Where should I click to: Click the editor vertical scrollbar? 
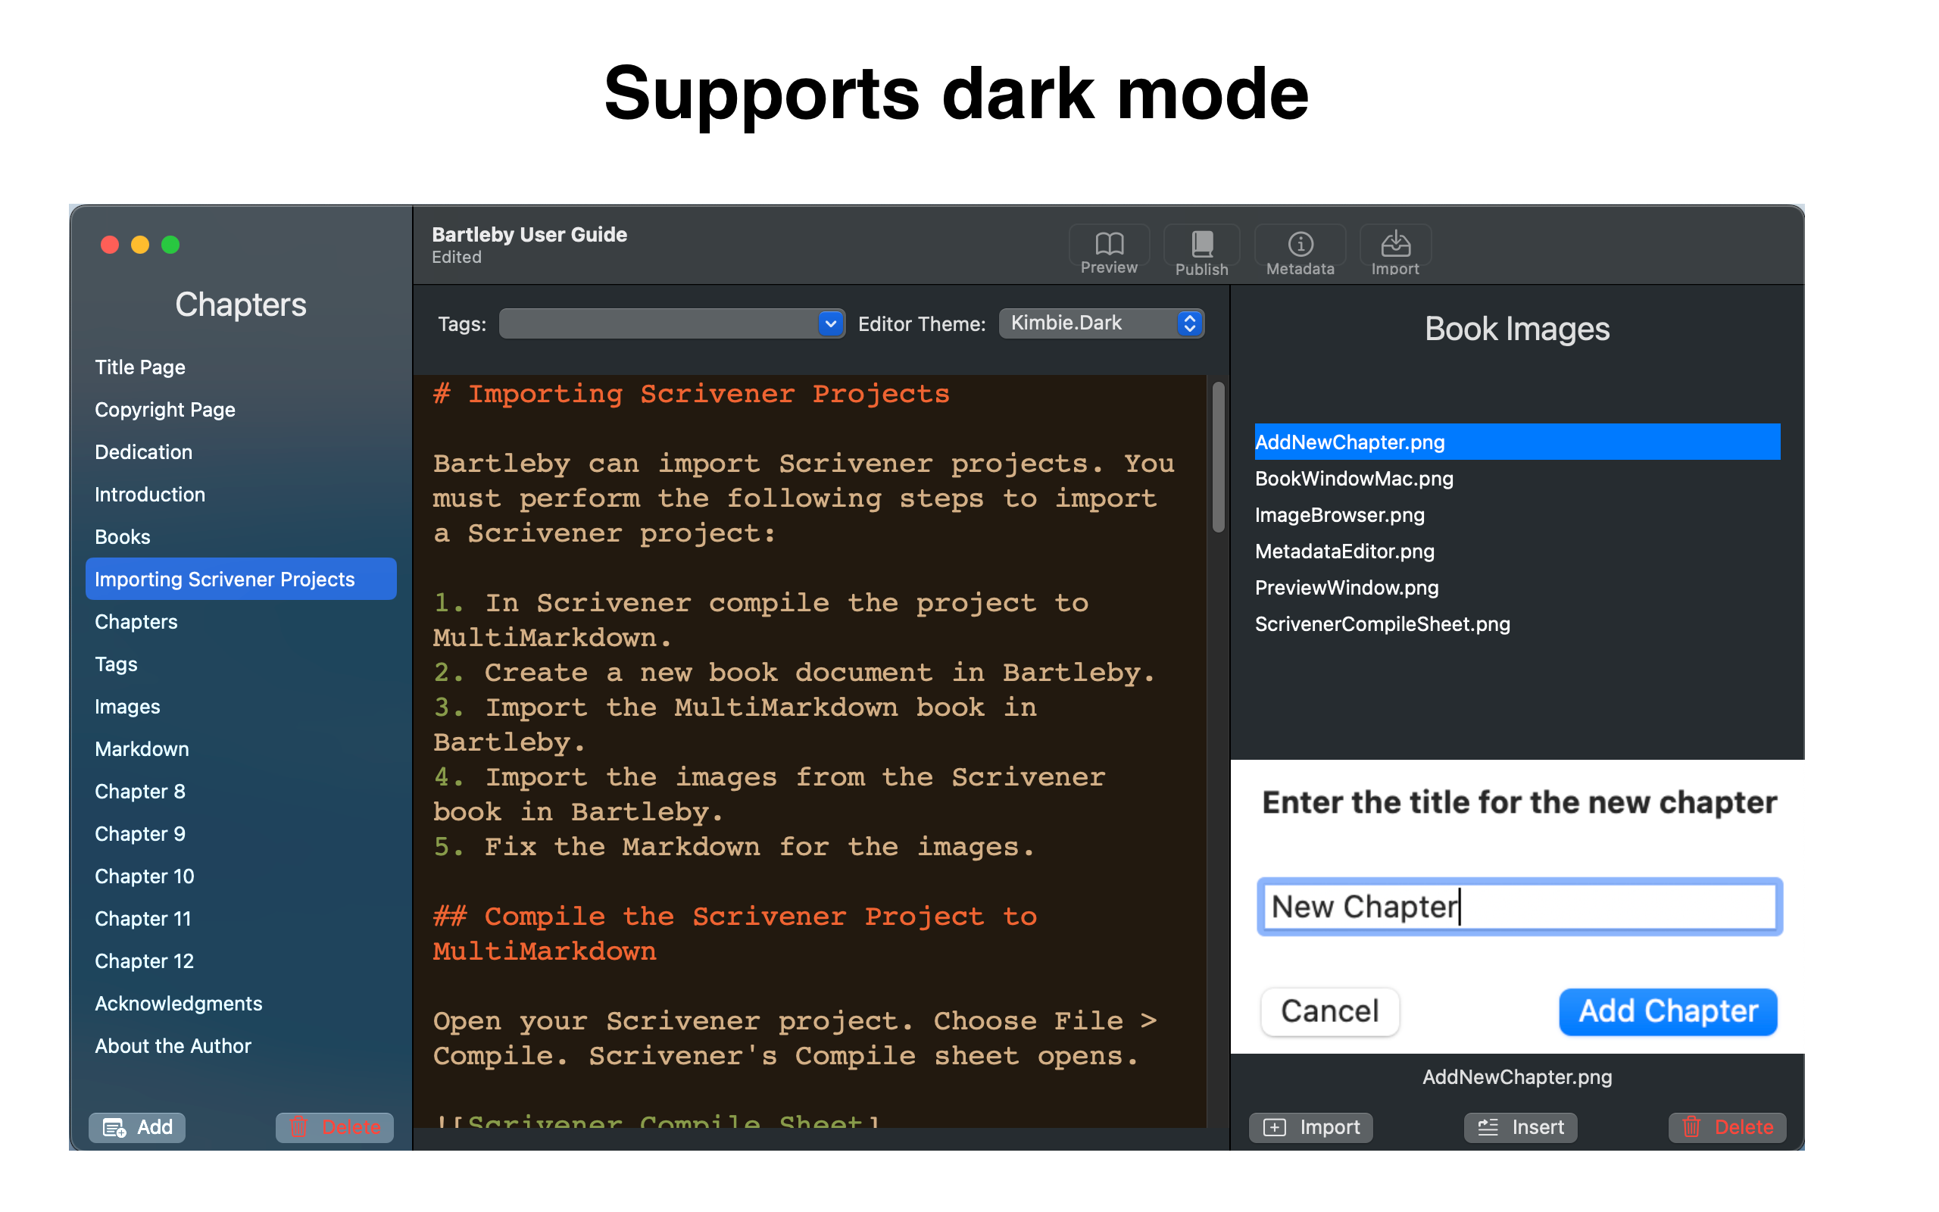[x=1218, y=457]
